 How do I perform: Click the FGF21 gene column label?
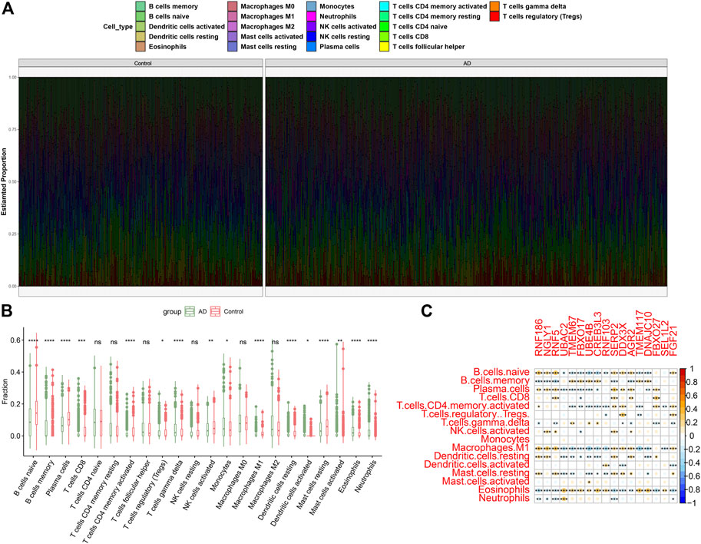pyautogui.click(x=673, y=341)
